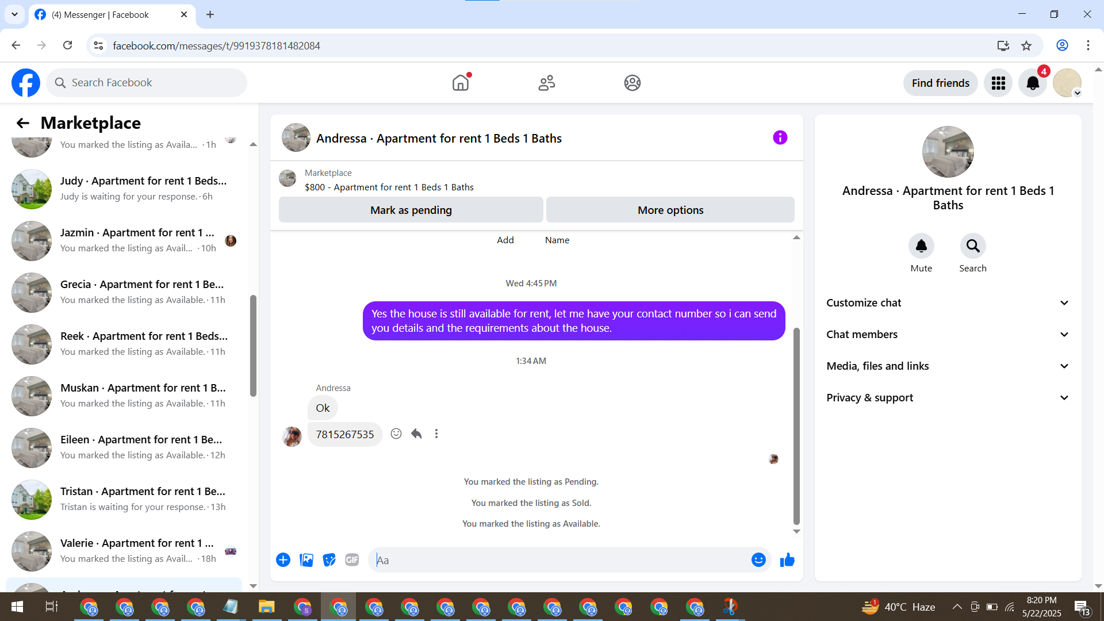Open the Friends icon in top navigation
1104x621 pixels.
[x=547, y=83]
